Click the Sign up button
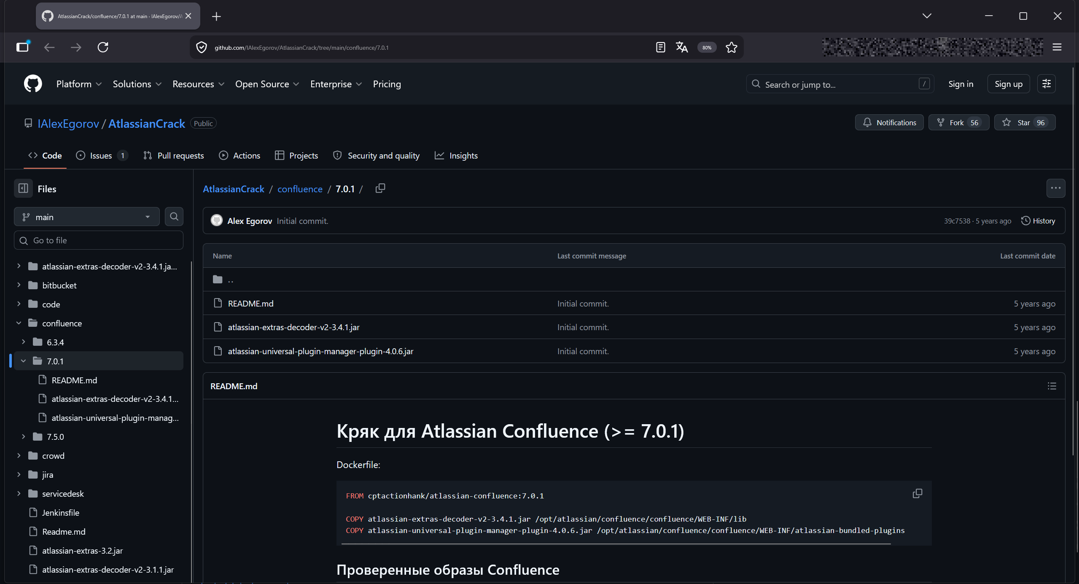Screen dimensions: 1079x584 click(x=1008, y=84)
